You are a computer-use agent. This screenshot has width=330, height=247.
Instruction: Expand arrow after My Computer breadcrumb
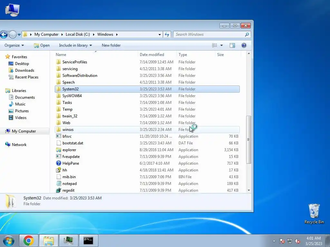coord(62,34)
